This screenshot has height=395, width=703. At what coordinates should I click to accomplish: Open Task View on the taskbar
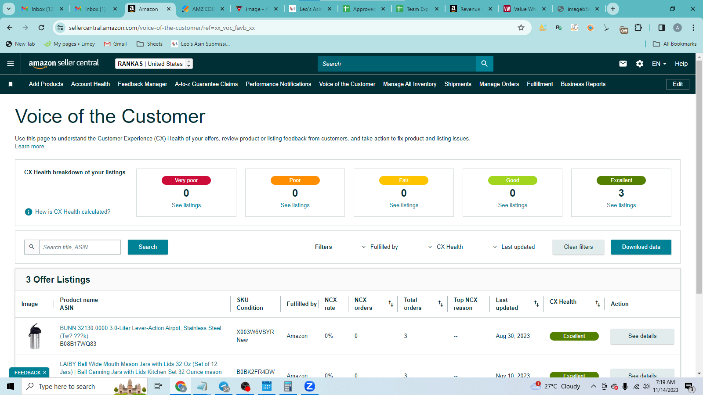click(x=158, y=386)
